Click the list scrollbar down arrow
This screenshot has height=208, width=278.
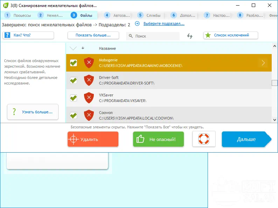coord(274,120)
